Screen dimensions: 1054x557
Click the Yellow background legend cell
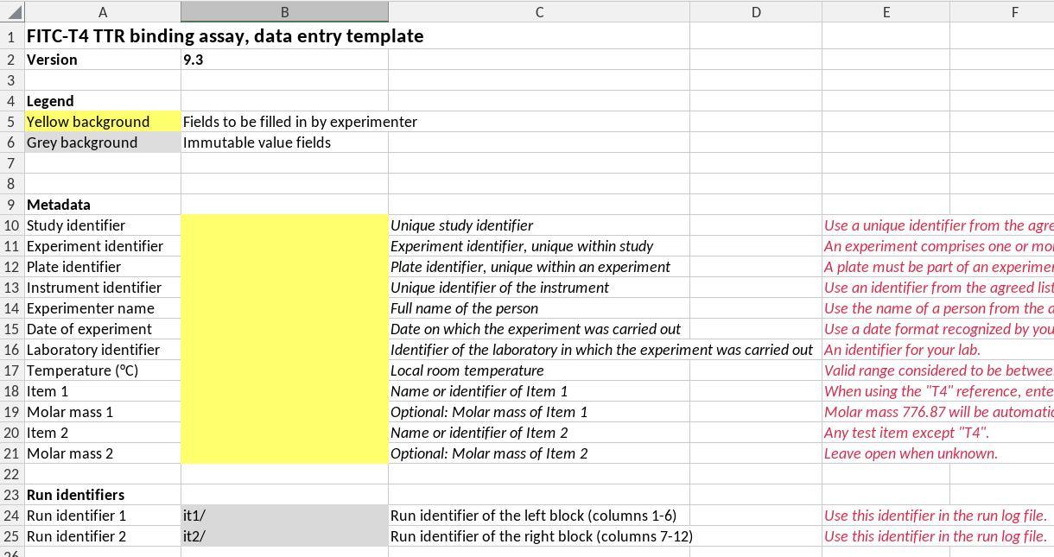click(103, 122)
